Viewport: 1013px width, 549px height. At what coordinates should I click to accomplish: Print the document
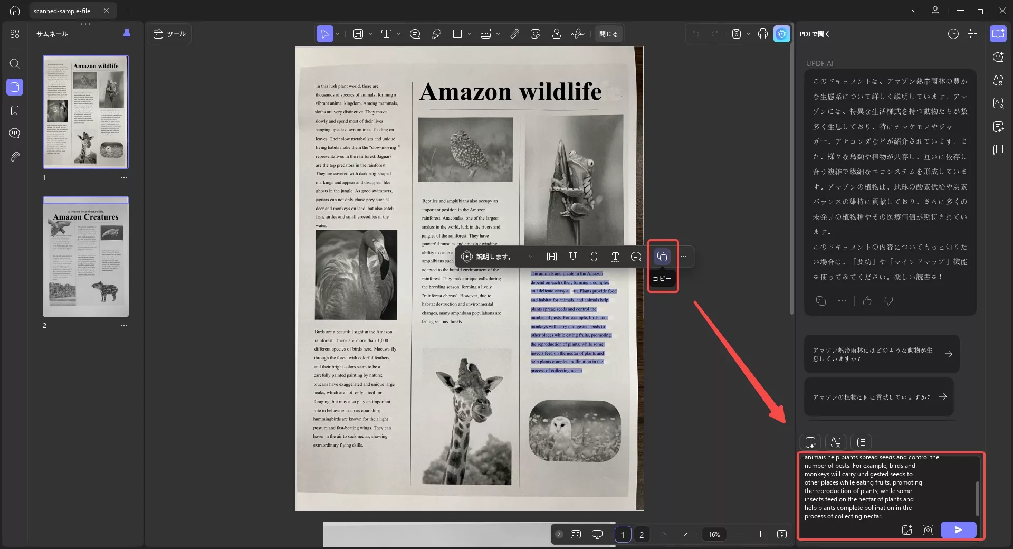click(763, 34)
